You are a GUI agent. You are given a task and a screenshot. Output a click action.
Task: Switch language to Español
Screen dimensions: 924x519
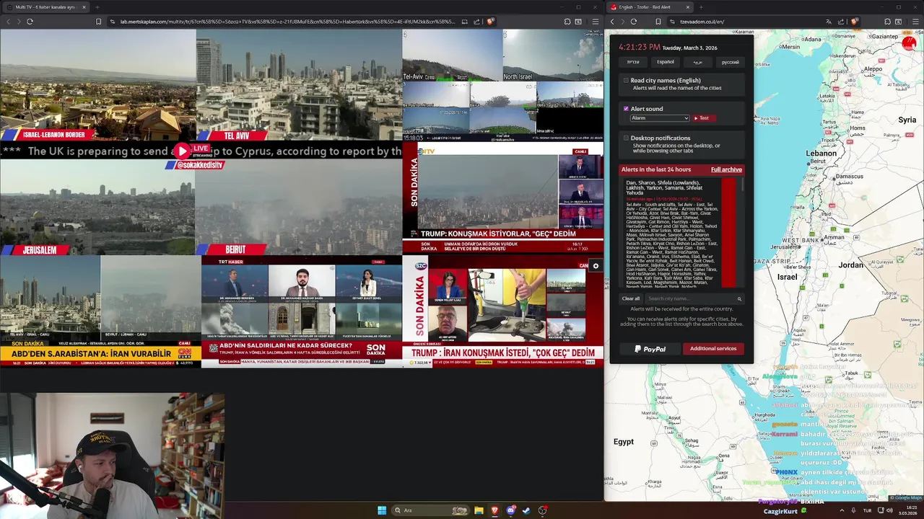coord(666,62)
